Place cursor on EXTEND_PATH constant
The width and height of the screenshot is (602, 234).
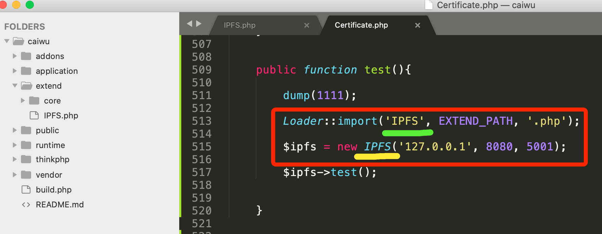(x=476, y=121)
